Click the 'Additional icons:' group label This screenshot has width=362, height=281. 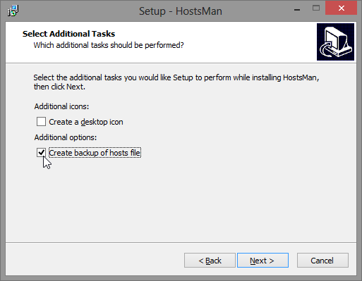pos(61,106)
